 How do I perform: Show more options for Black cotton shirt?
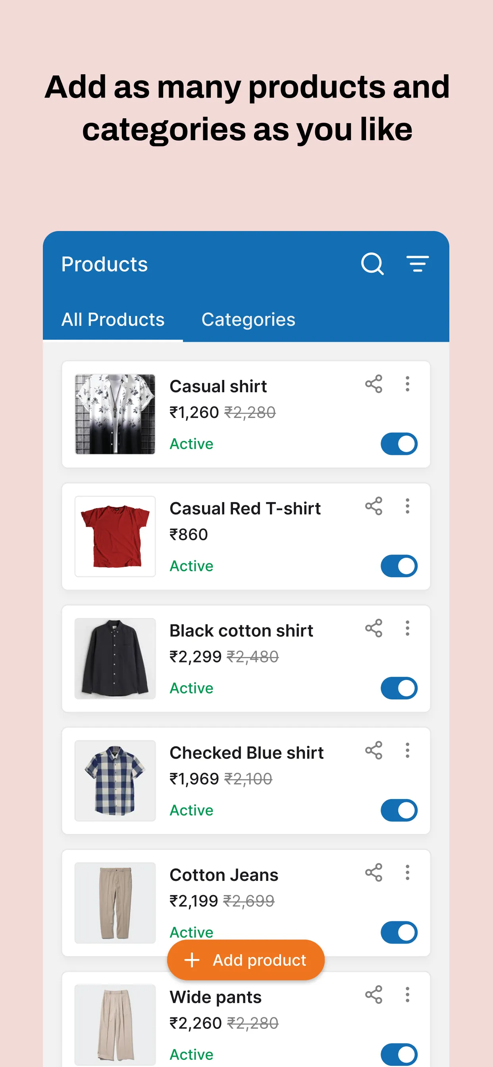tap(407, 628)
